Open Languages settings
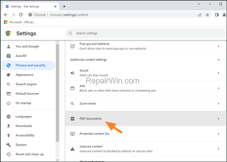 [x=28, y=116]
